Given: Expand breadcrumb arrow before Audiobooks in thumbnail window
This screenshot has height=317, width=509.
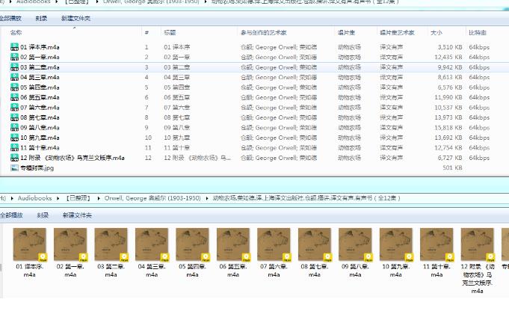Looking at the screenshot, I should pos(12,198).
